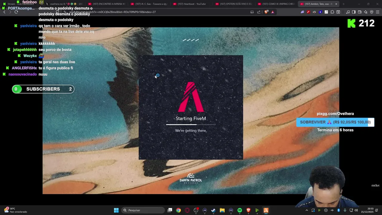Open the Extensions puzzle piece icon
Image resolution: width=382 pixels, height=215 pixels.
(x=332, y=12)
